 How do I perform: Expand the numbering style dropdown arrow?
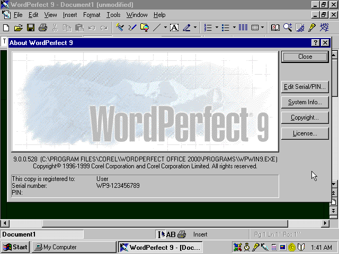[217, 28]
